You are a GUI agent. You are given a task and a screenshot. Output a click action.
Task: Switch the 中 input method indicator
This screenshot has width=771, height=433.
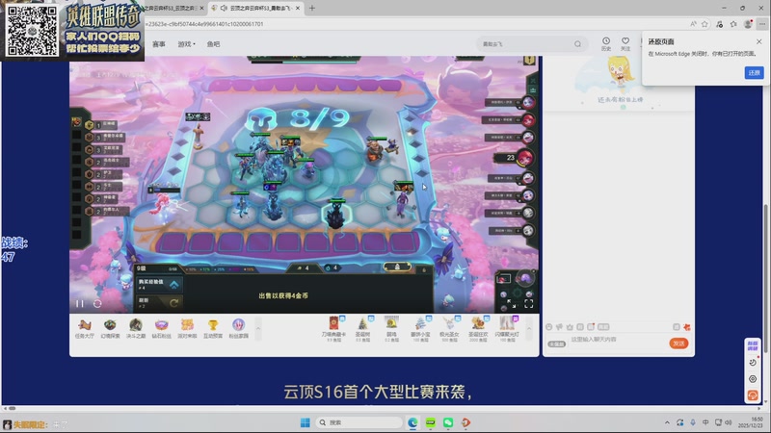pos(705,422)
